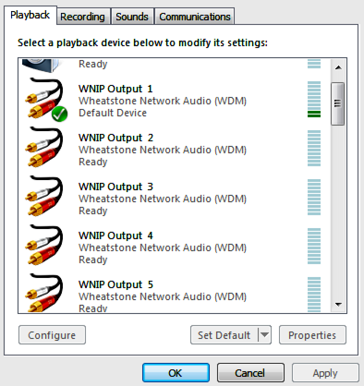Open the Recording tab
364x386 pixels.
click(83, 17)
